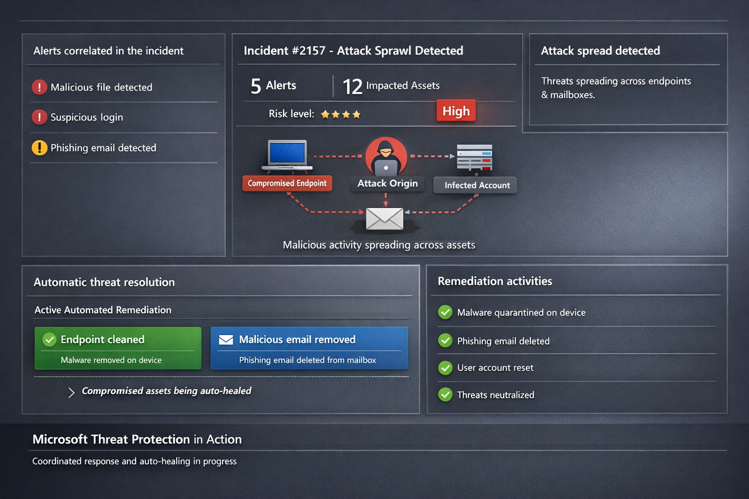Viewport: 749px width, 499px height.
Task: Click the yellow Phishing email warning icon
Action: [x=39, y=148]
